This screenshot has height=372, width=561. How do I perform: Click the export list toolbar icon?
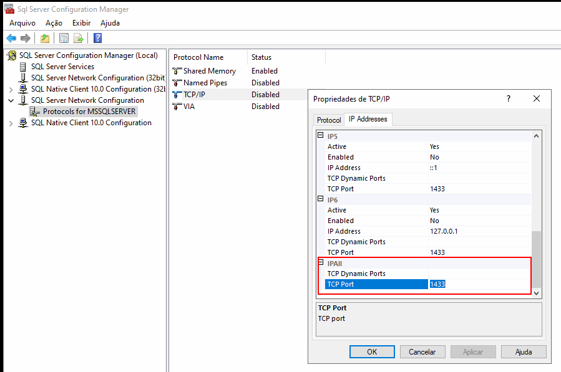[x=77, y=38]
